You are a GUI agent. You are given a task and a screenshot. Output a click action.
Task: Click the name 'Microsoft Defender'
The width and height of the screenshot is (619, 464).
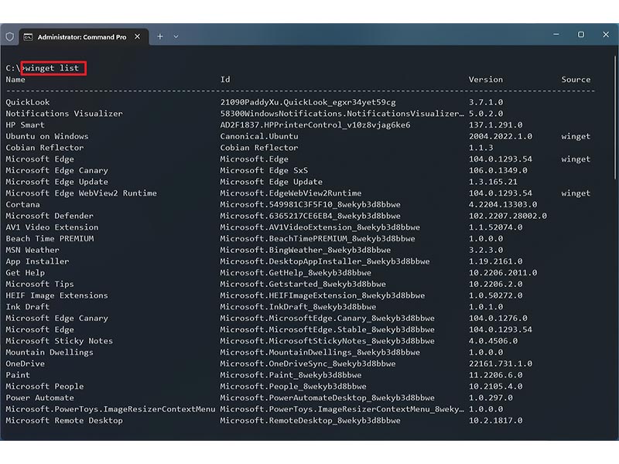[x=50, y=216]
